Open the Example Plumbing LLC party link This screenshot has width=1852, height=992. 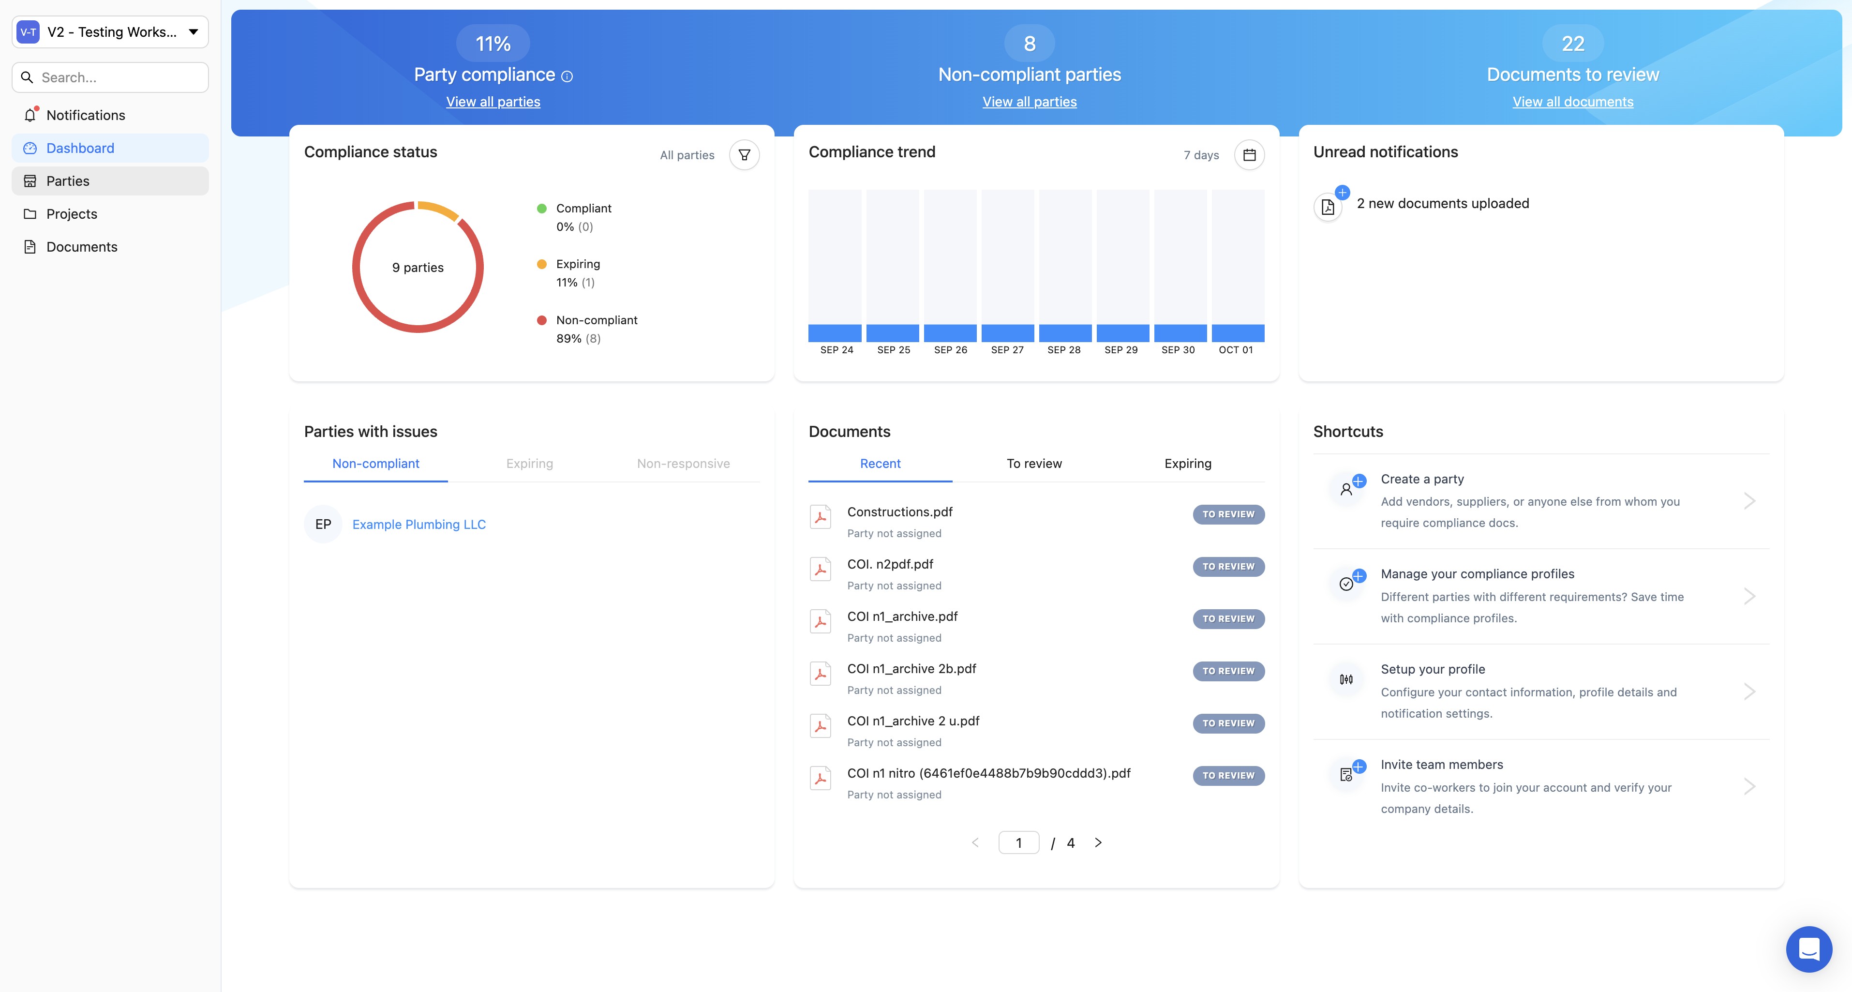click(x=418, y=524)
